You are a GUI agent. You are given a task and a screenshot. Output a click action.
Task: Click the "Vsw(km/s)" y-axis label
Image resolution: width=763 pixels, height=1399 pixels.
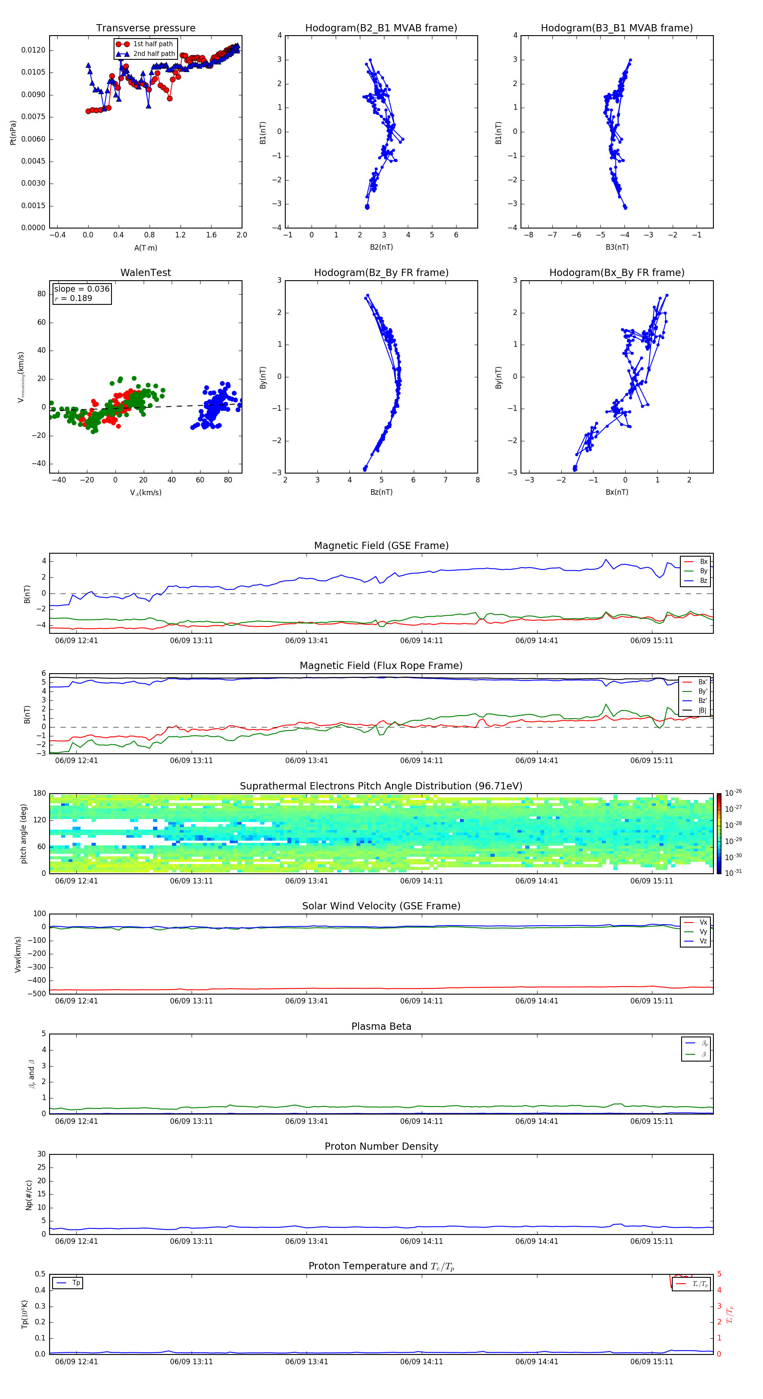click(x=18, y=954)
